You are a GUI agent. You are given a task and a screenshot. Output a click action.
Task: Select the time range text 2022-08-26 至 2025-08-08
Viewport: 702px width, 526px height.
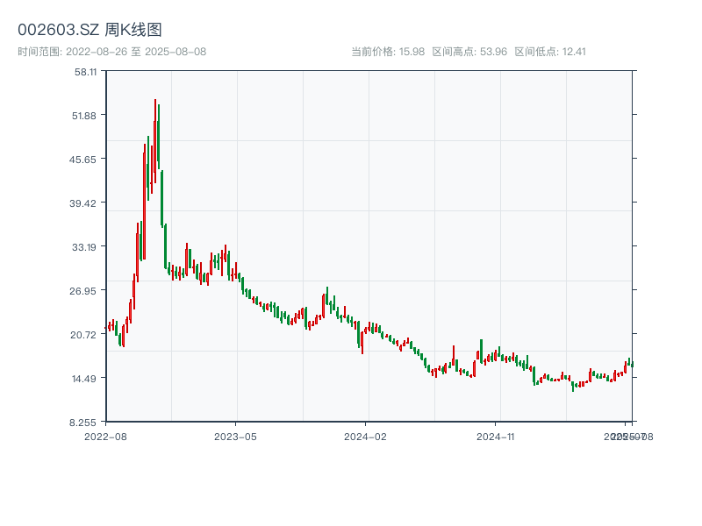click(x=136, y=52)
